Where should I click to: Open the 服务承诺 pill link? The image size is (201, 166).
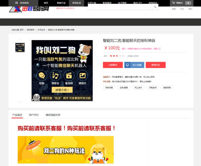(x=167, y=88)
